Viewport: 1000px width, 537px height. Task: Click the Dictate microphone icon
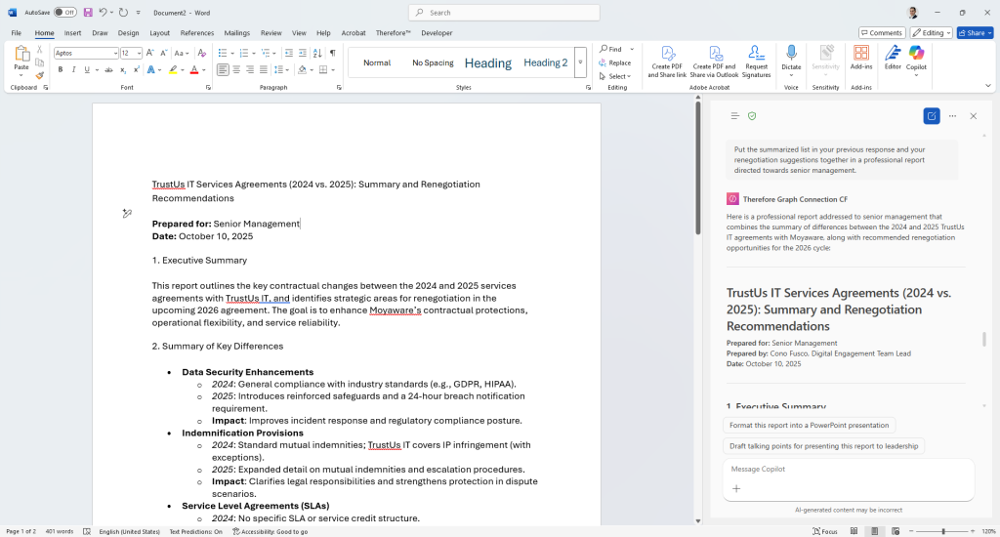coord(791,53)
